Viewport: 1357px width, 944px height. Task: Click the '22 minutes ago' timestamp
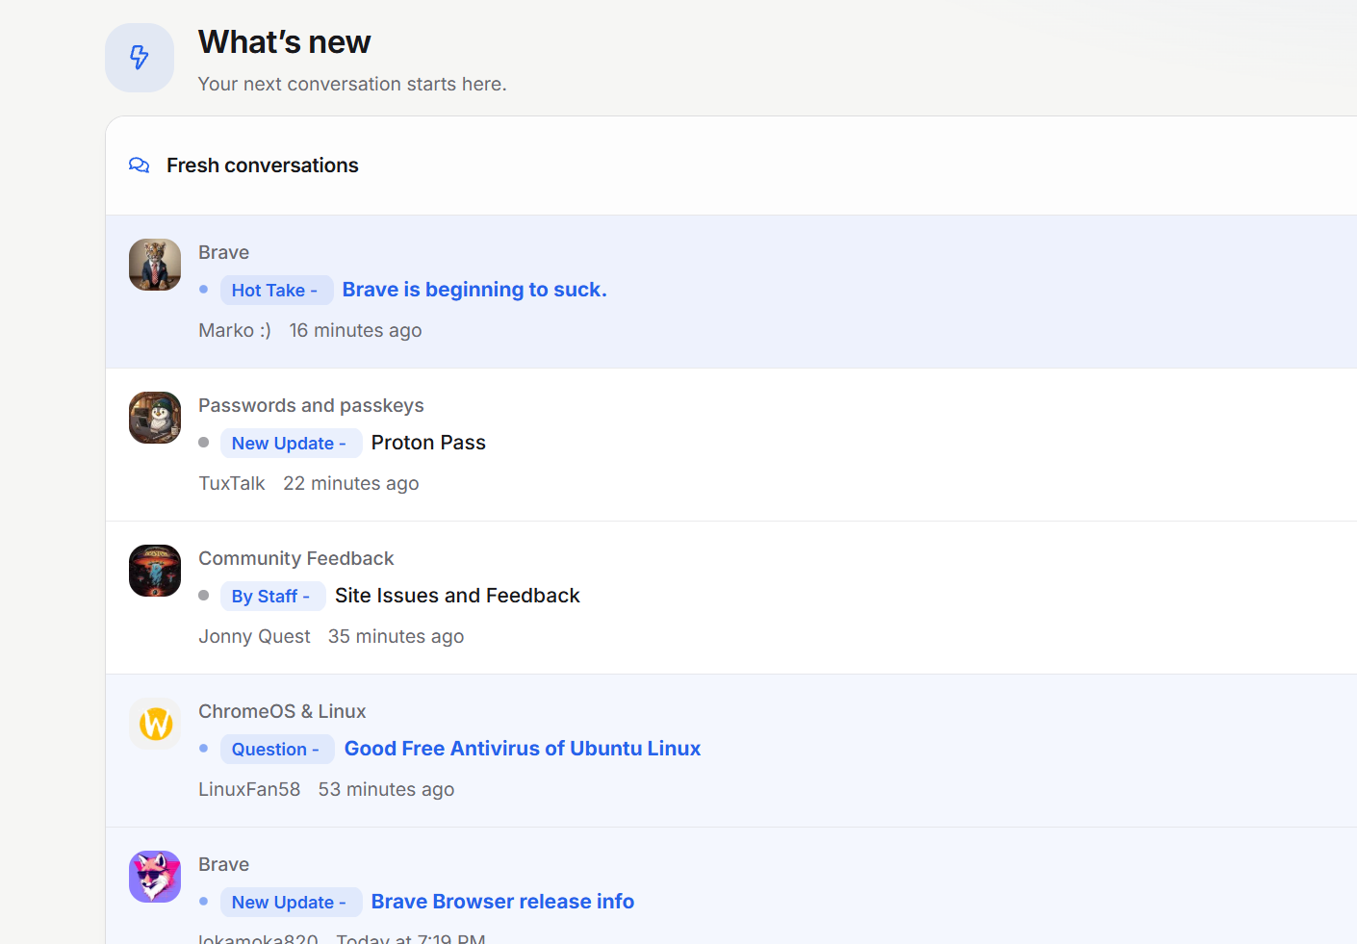pos(351,483)
